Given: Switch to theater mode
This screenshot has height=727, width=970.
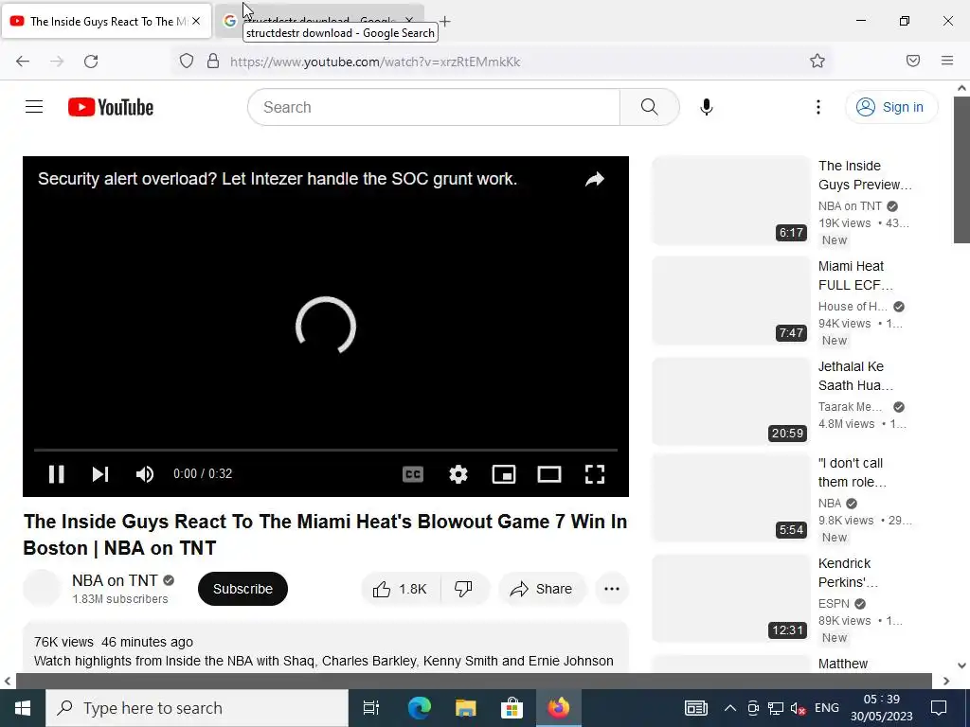Looking at the screenshot, I should 549,474.
